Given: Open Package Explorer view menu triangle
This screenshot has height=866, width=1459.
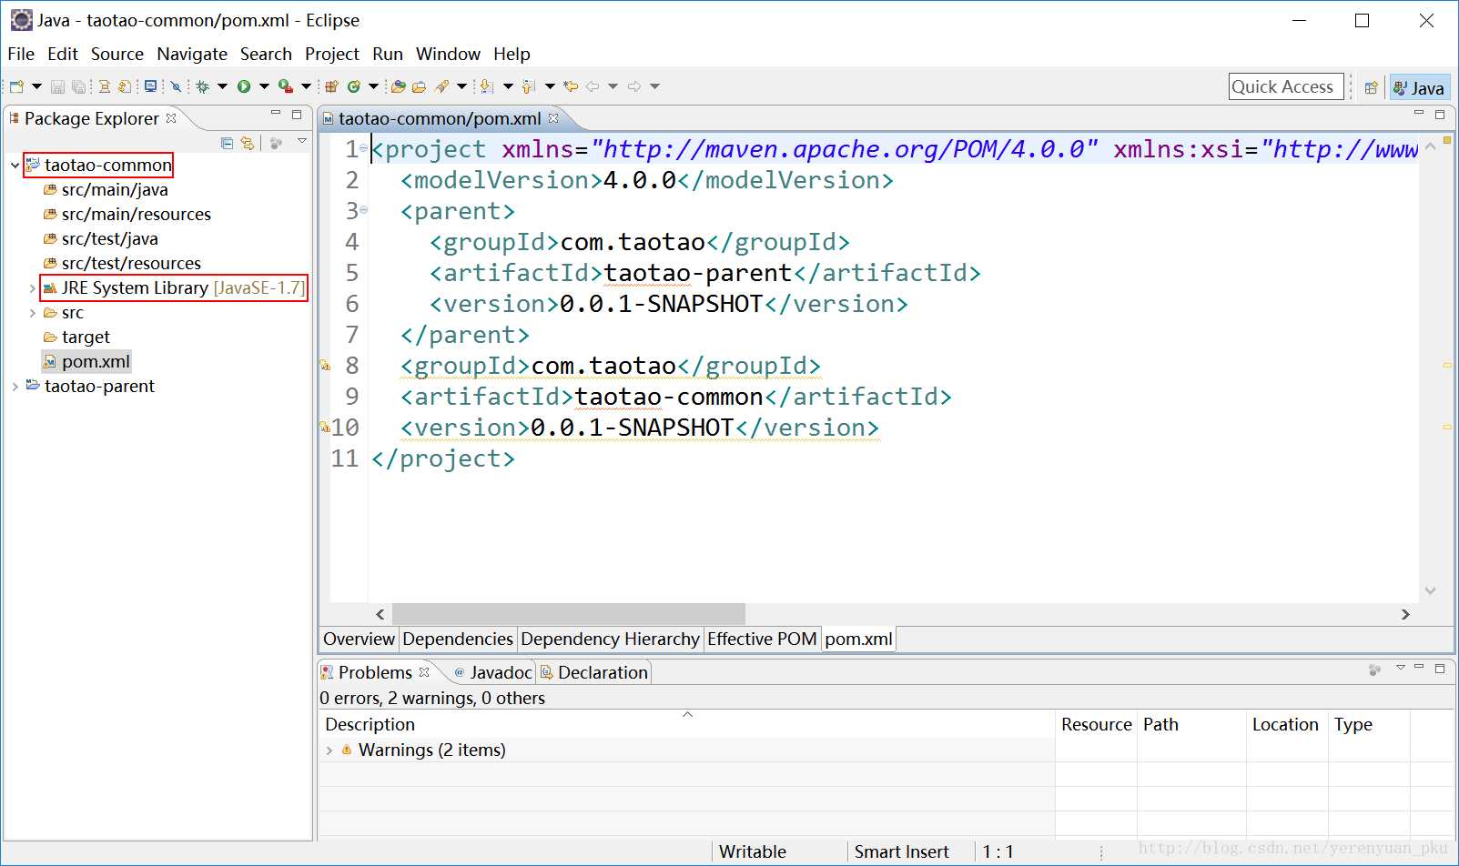Looking at the screenshot, I should 302,141.
